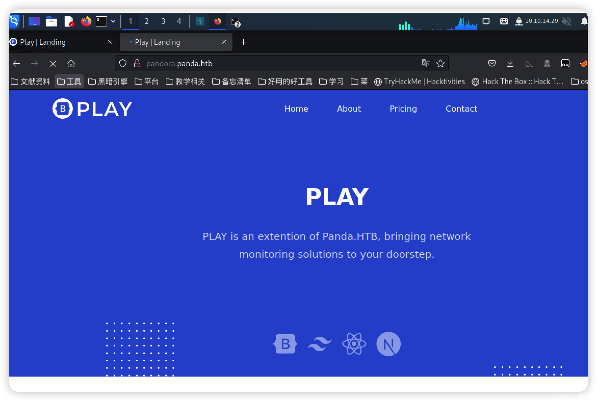Image resolution: width=597 pixels, height=401 pixels.
Task: Open the 好用的好工具 bookmarks folder
Action: click(285, 81)
